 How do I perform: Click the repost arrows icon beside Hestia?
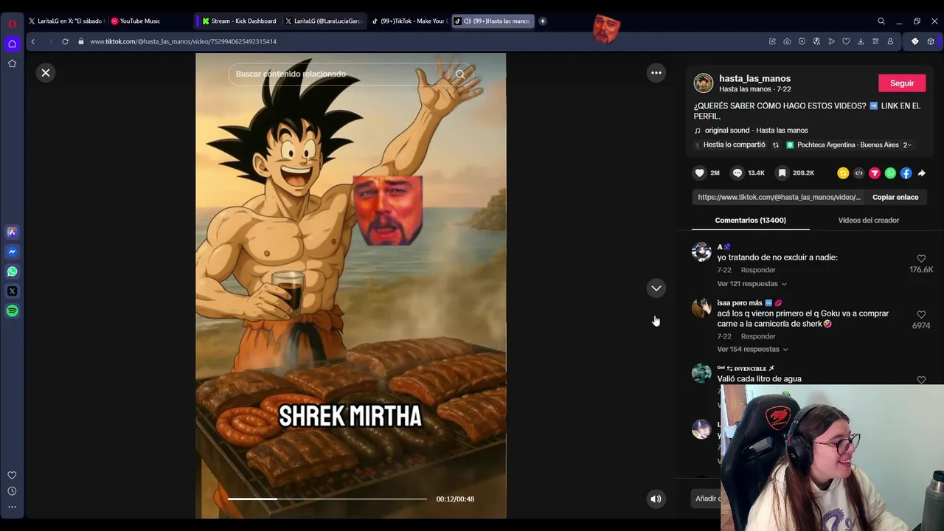click(x=775, y=145)
